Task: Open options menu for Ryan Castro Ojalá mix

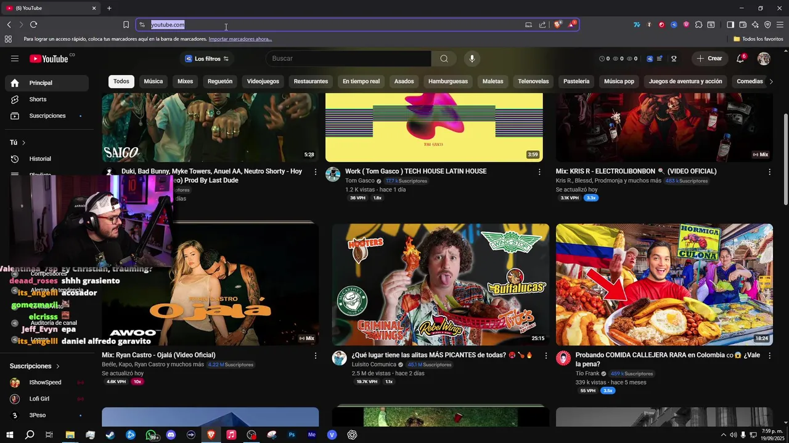Action: tap(316, 355)
